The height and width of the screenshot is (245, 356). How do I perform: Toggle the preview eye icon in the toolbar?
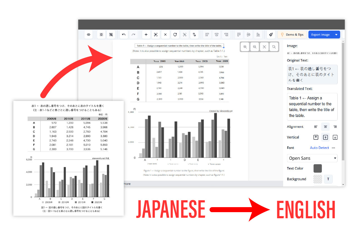[x=88, y=34]
